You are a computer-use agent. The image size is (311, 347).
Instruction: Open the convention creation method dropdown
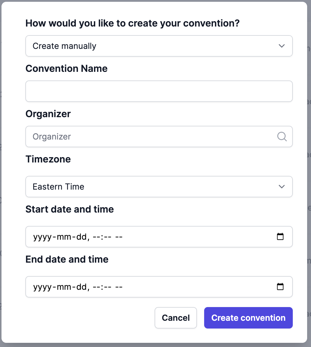point(159,46)
